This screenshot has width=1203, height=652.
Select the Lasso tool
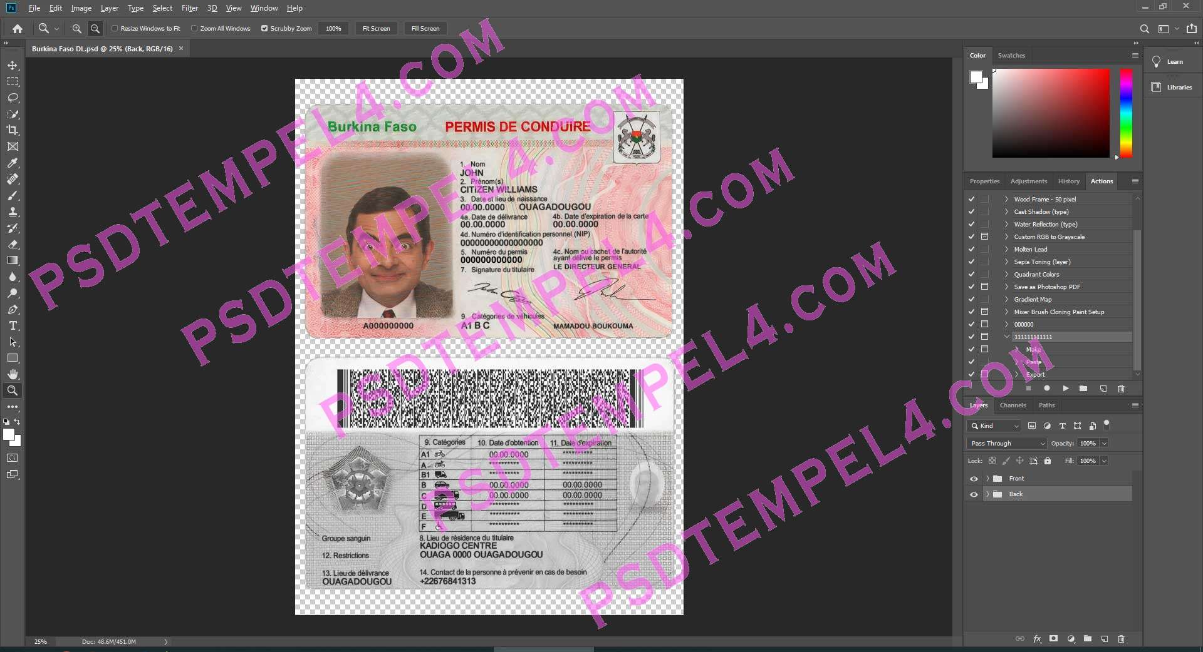click(13, 98)
